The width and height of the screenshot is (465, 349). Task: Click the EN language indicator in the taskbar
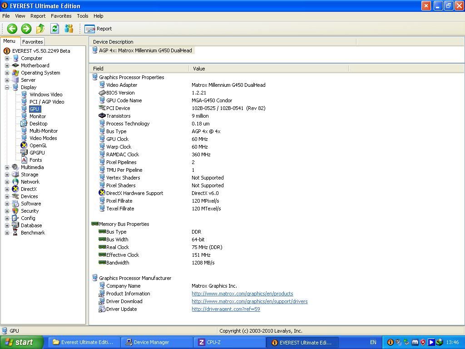pos(373,343)
